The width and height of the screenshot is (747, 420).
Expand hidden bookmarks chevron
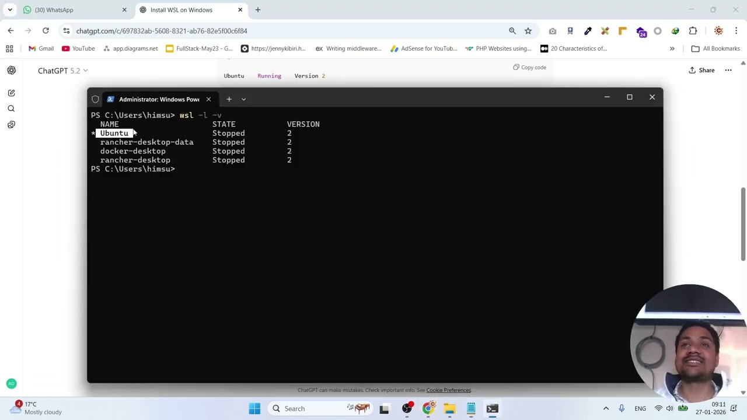point(672,48)
